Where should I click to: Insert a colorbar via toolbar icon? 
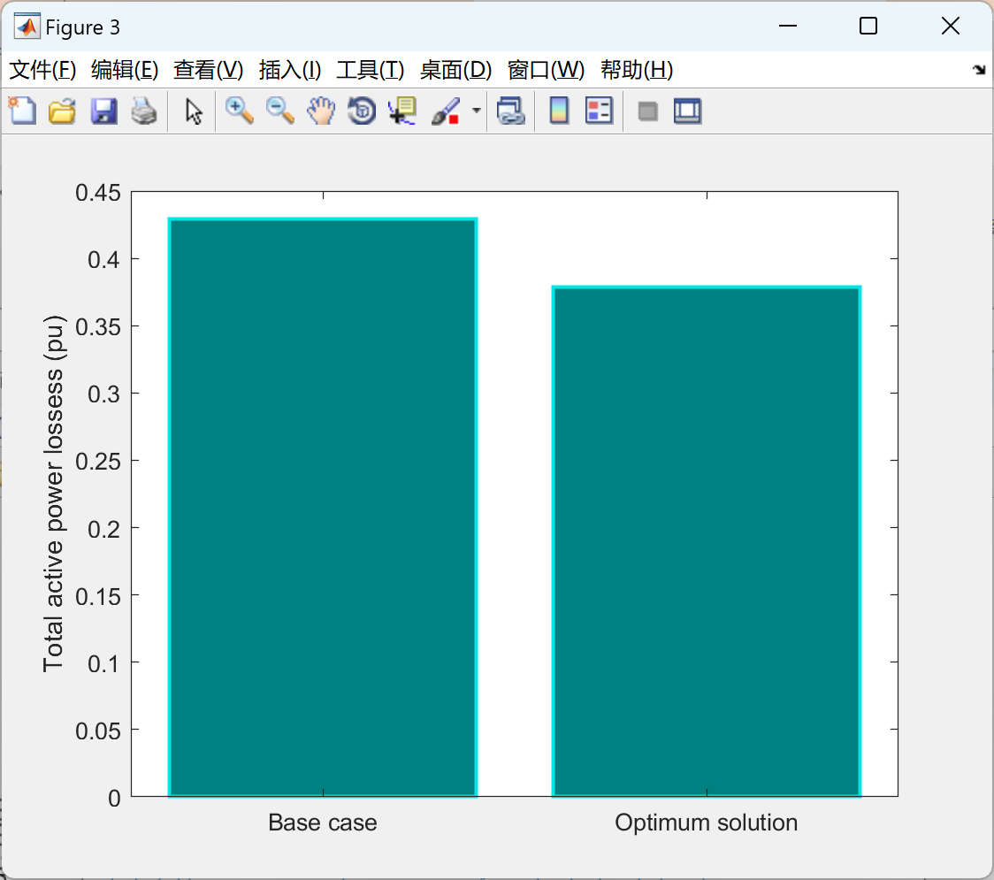pyautogui.click(x=559, y=111)
